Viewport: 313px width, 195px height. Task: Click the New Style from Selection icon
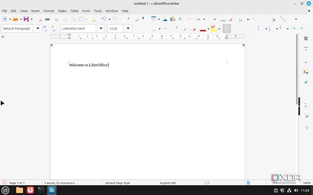tap(53, 28)
